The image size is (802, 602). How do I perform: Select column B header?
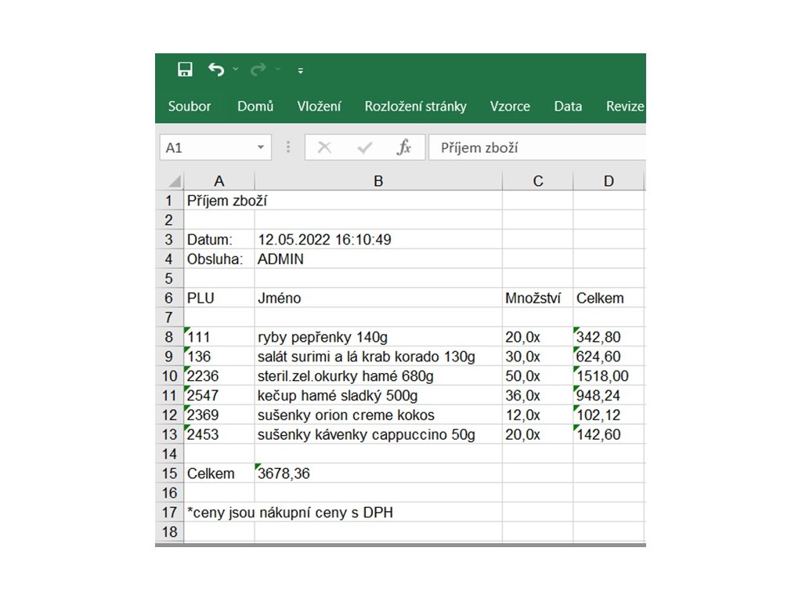378,182
